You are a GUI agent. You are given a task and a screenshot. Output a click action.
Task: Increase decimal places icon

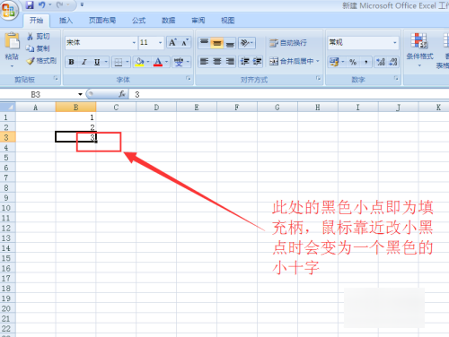tap(381, 62)
